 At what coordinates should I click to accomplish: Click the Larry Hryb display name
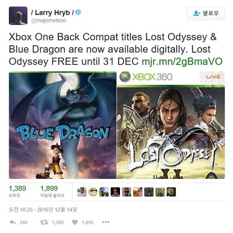[52, 13]
